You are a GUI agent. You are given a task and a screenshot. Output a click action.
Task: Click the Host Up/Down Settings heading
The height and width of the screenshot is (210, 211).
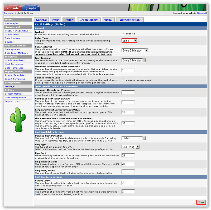tap(49, 177)
